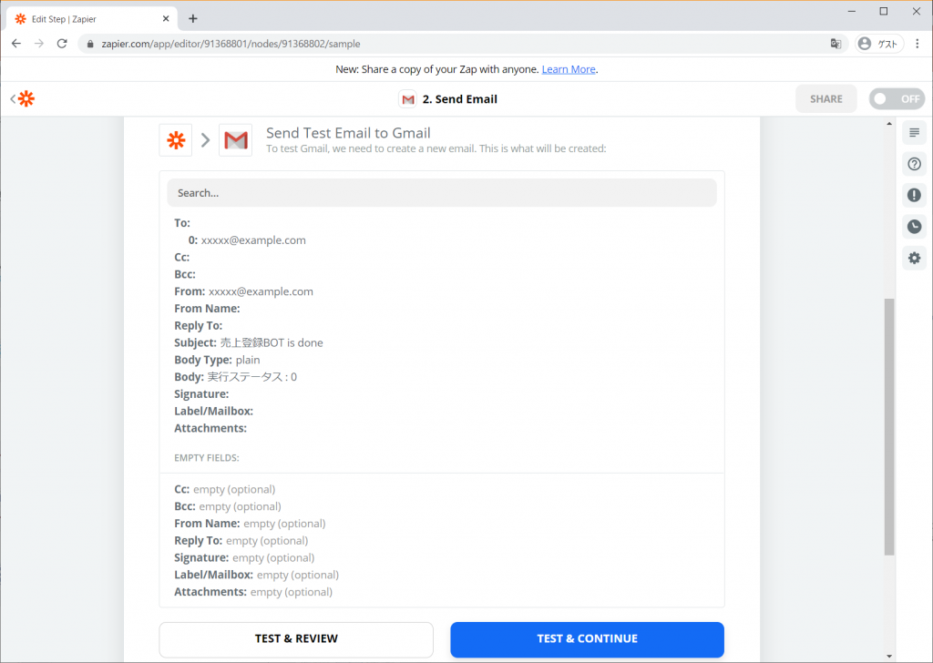Open the task history clock icon
Image resolution: width=933 pixels, height=663 pixels.
914,227
